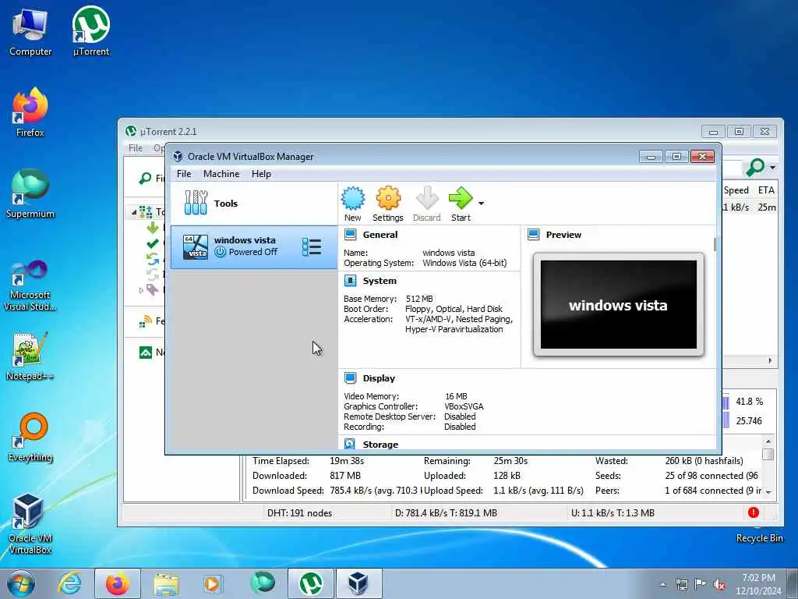Click the upload rate status bar entry
Viewport: 798px width, 599px height.
coord(613,513)
